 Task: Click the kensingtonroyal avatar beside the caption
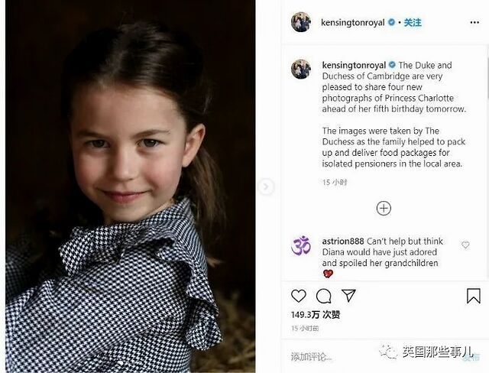301,69
